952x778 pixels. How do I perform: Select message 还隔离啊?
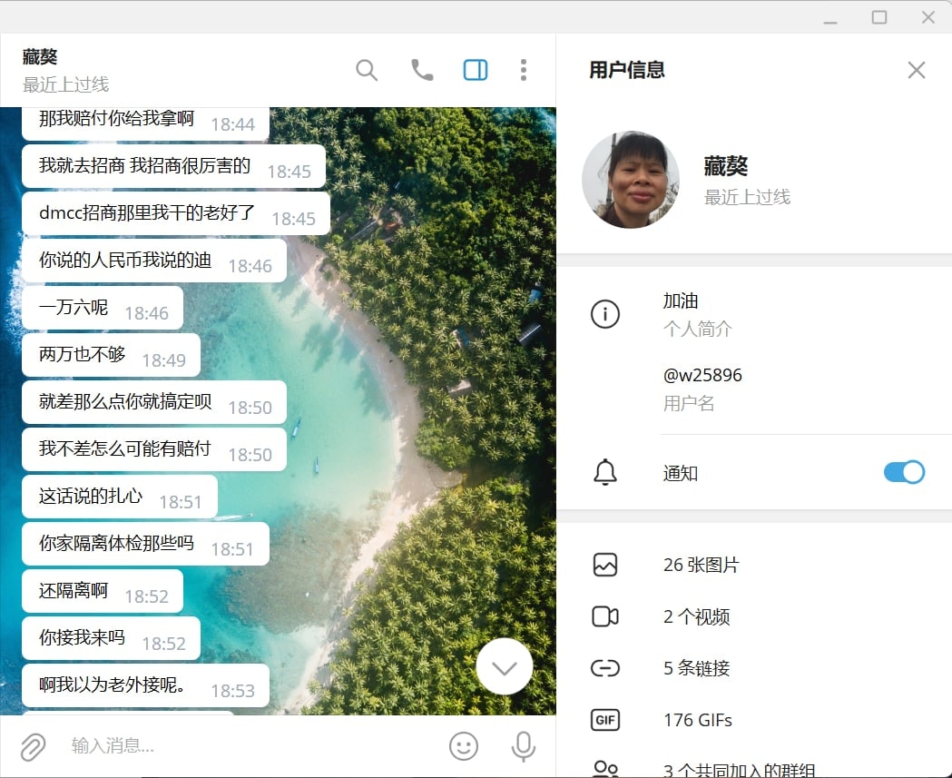click(103, 591)
